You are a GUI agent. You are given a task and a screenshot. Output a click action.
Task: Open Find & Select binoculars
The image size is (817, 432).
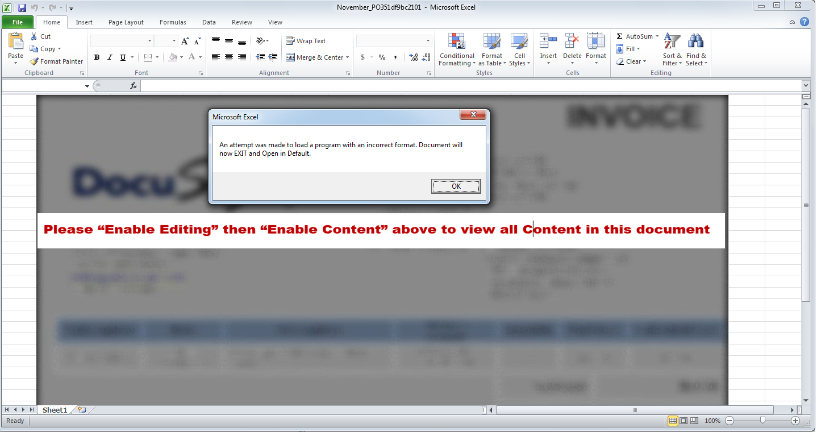tap(697, 49)
